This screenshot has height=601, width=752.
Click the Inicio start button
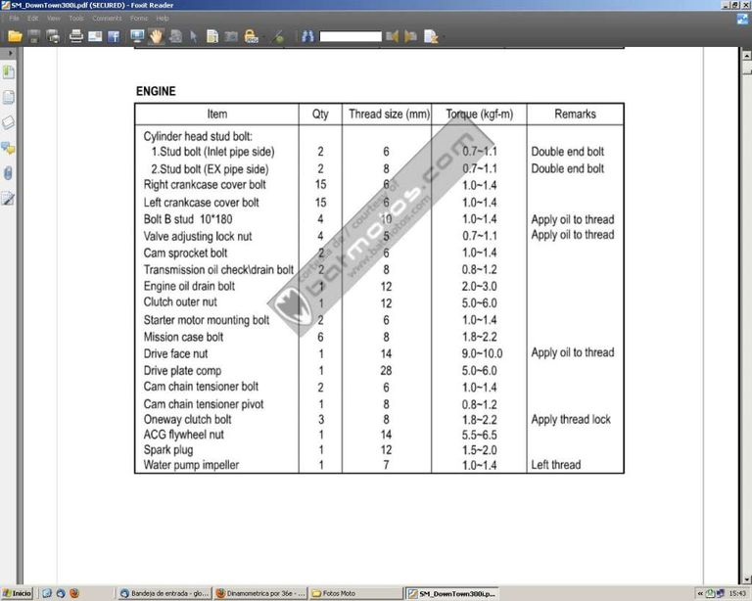click(18, 593)
